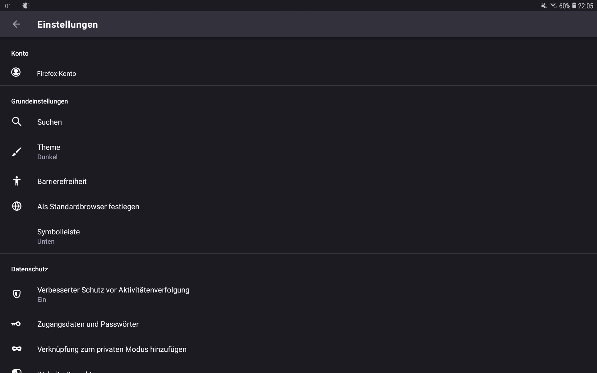Open Firefox-Konto settings
This screenshot has height=373, width=597.
(57, 74)
